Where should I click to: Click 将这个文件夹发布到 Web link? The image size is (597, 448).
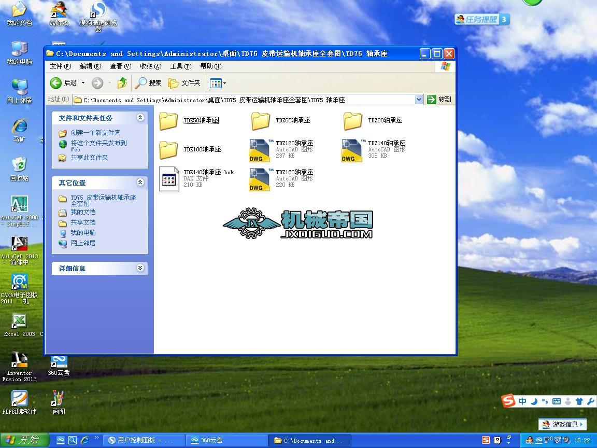coord(98,146)
